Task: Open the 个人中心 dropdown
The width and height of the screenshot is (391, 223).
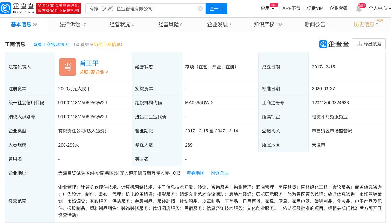Action: coord(379,9)
